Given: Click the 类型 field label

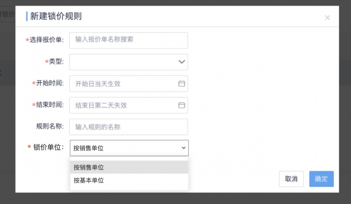Looking at the screenshot, I should coord(56,62).
